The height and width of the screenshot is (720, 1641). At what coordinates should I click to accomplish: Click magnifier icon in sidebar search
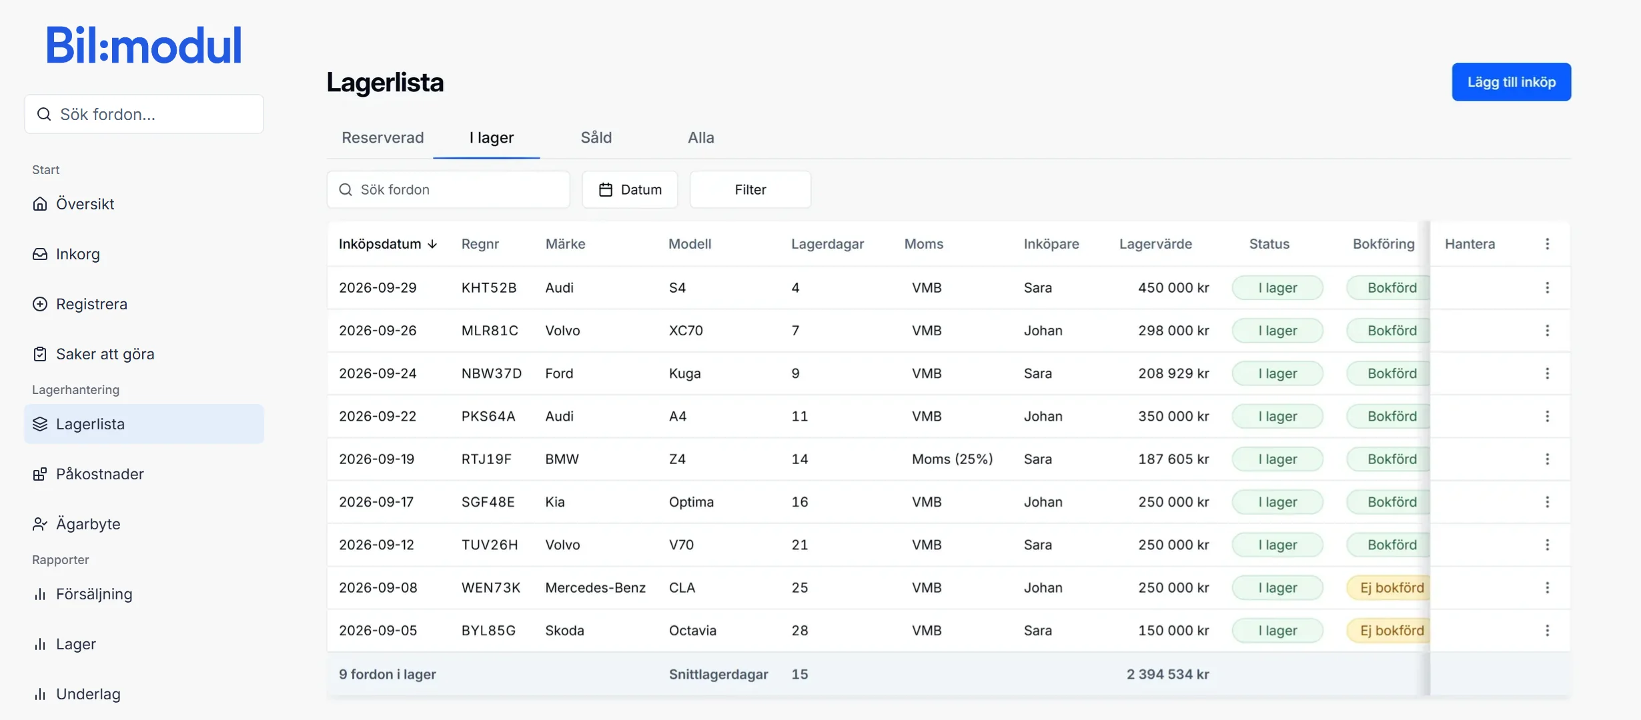coord(44,114)
